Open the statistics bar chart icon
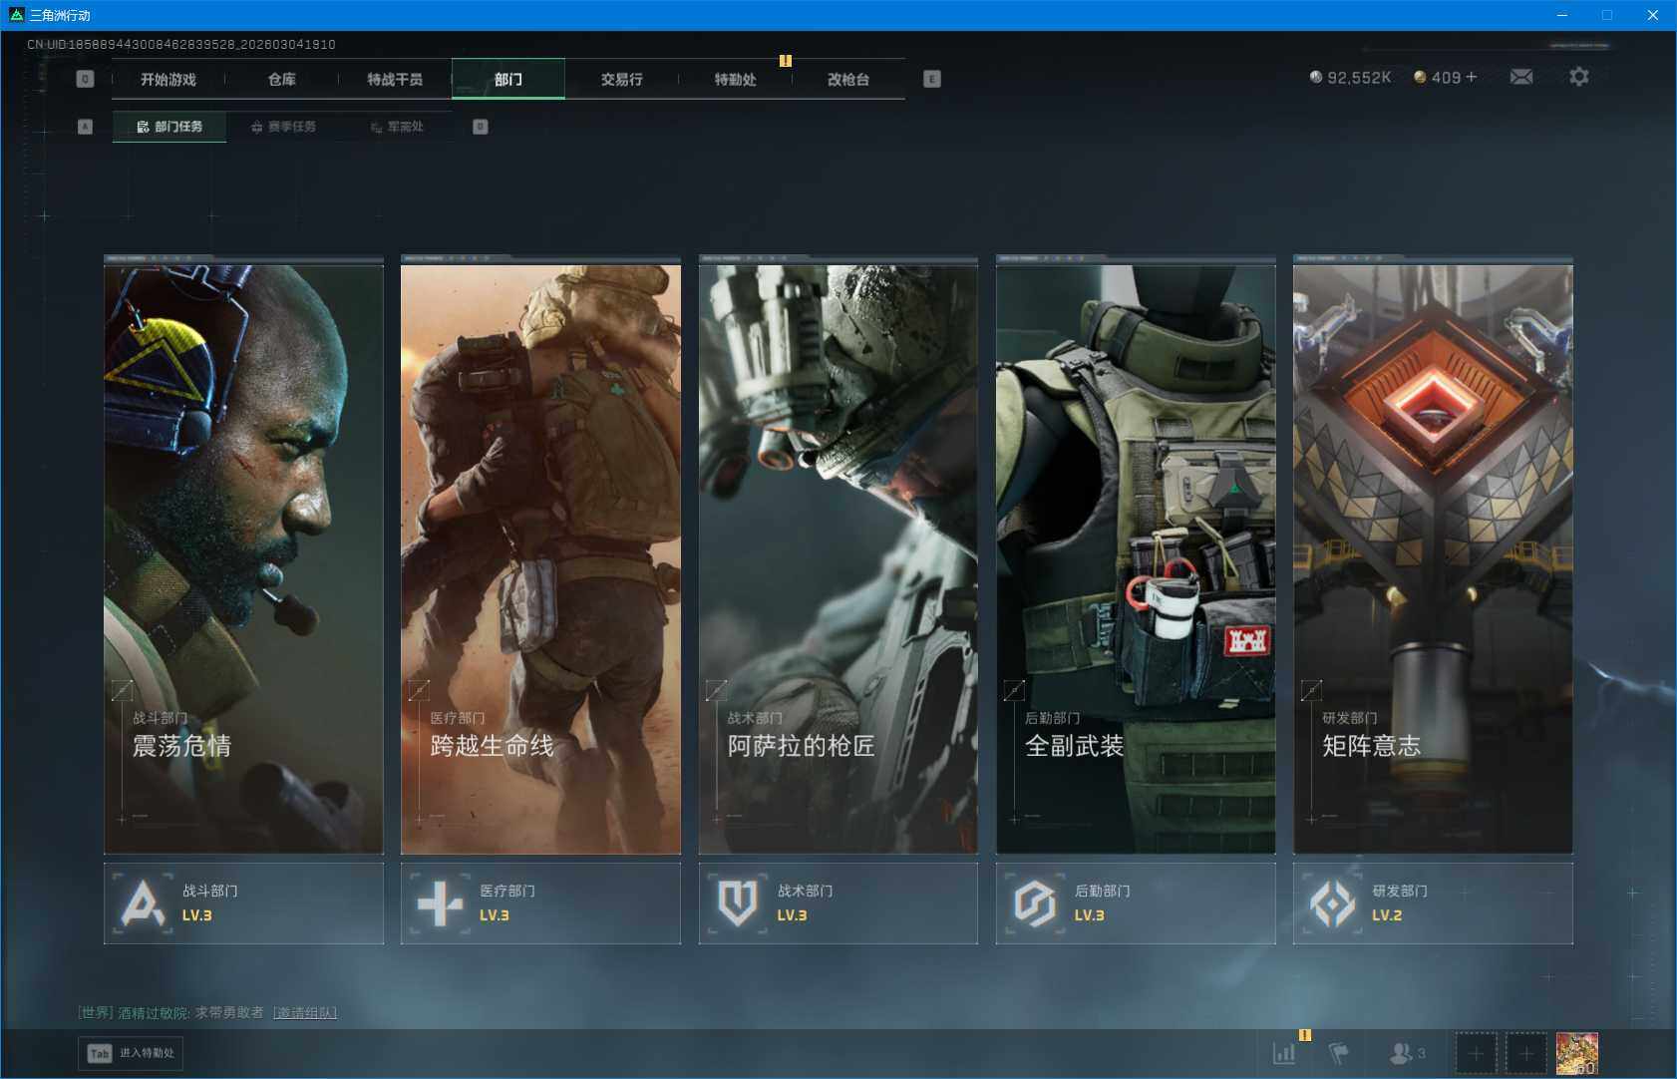1677x1079 pixels. (x=1284, y=1053)
